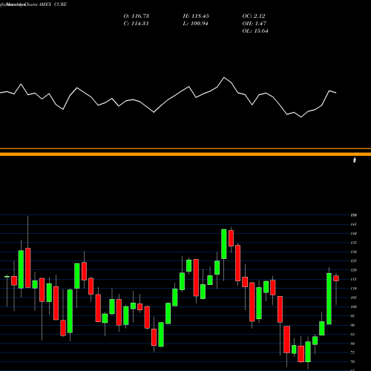Click the 115 price axis label
Viewport: 371px width, 371px height.
[x=354, y=279]
